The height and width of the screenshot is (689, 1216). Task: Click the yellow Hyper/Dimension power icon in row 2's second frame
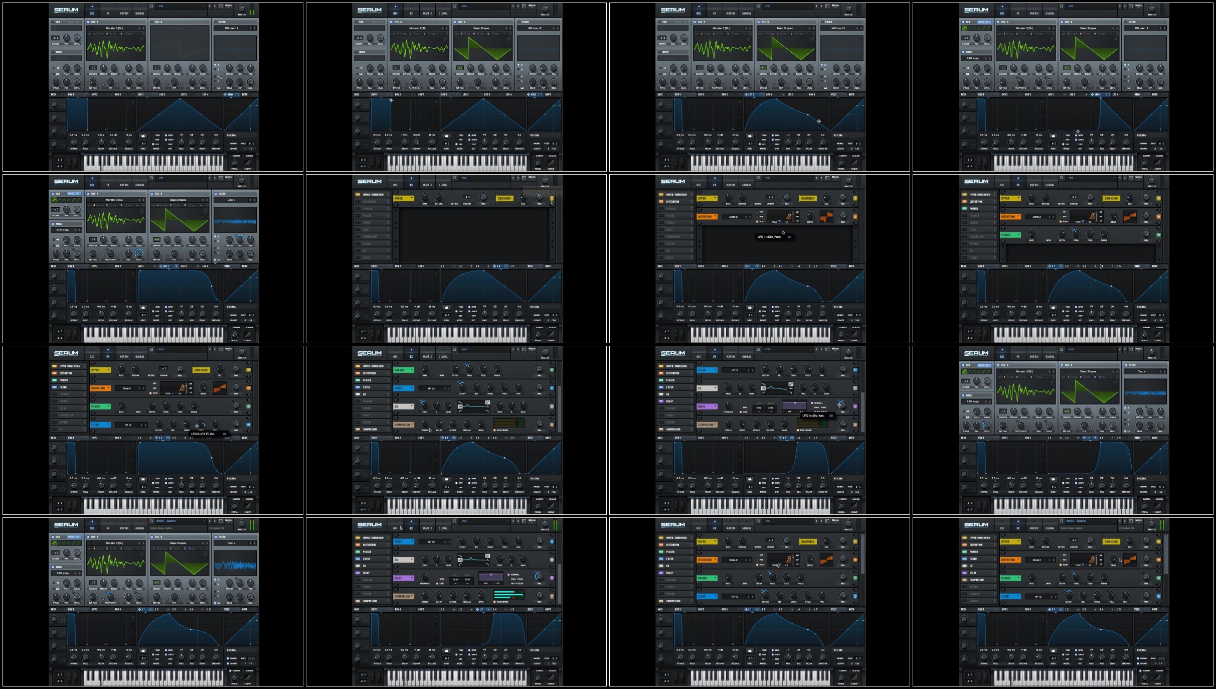point(552,198)
